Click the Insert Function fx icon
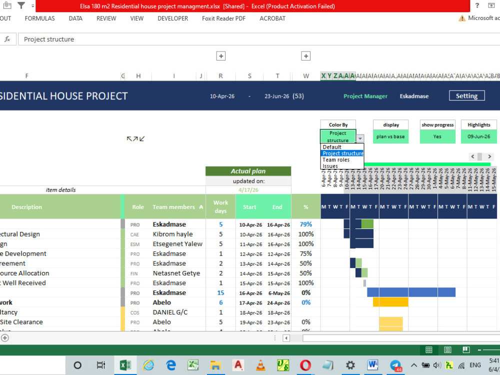 (x=7, y=39)
